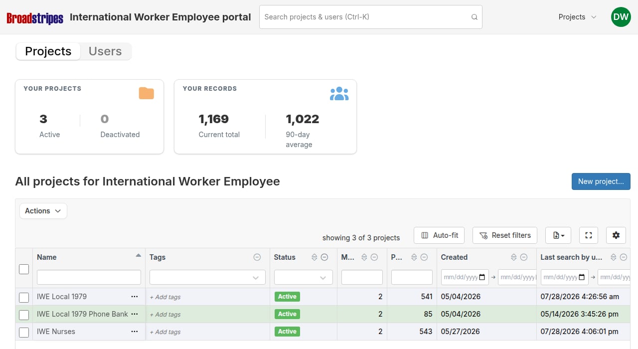Sort the Status column
638x349 pixels.
tap(315, 257)
